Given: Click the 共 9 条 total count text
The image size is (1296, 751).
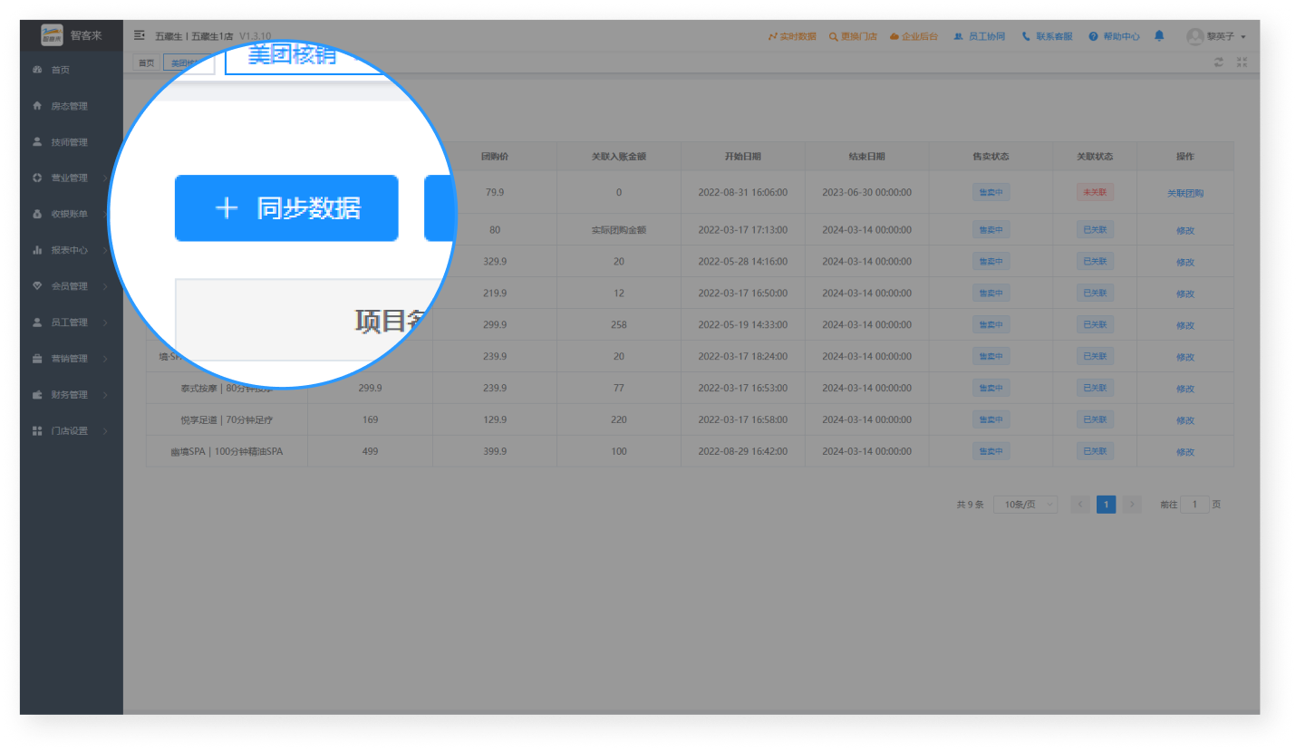Looking at the screenshot, I should click(970, 505).
